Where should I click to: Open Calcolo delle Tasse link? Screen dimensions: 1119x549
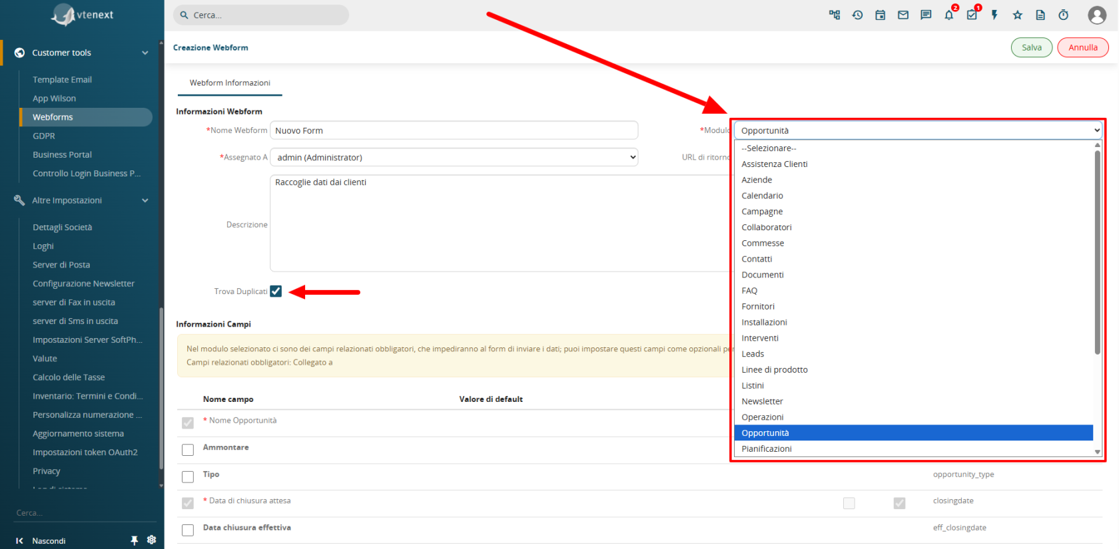(69, 377)
